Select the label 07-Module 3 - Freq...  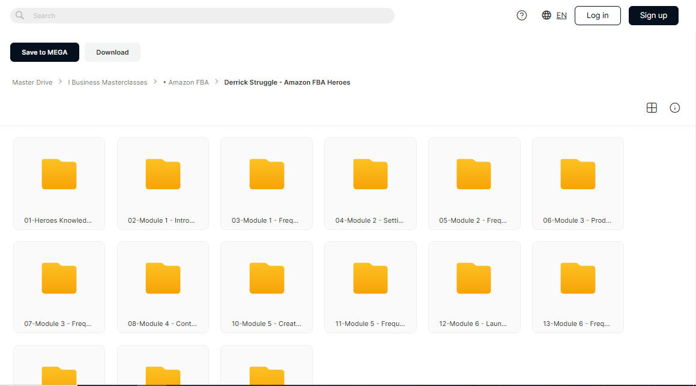[58, 324]
